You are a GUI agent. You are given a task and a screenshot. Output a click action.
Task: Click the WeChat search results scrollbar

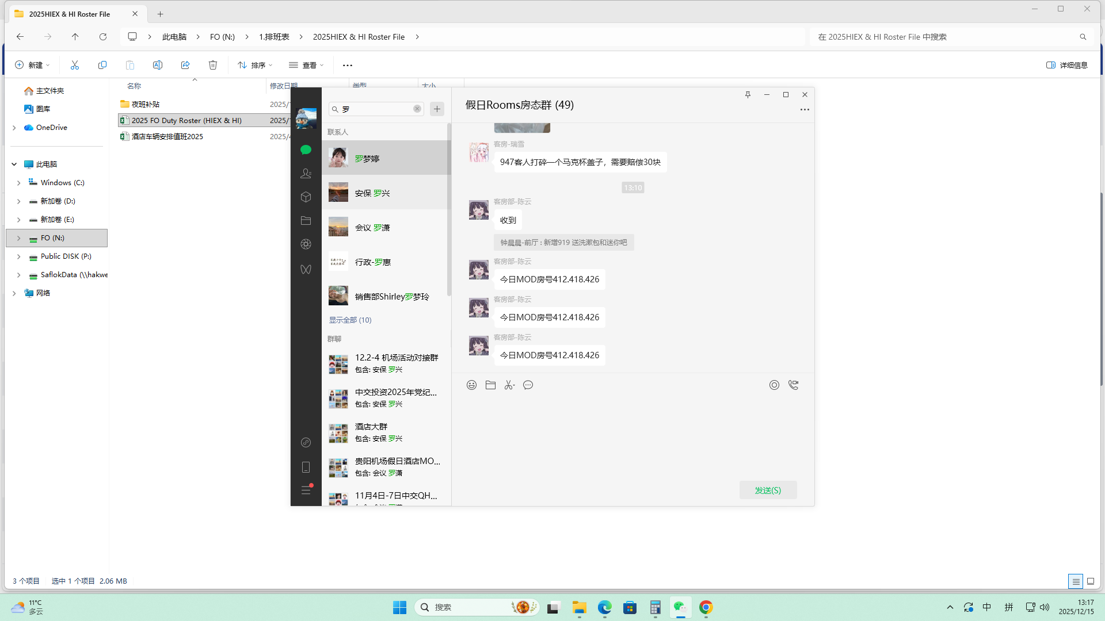point(449,210)
